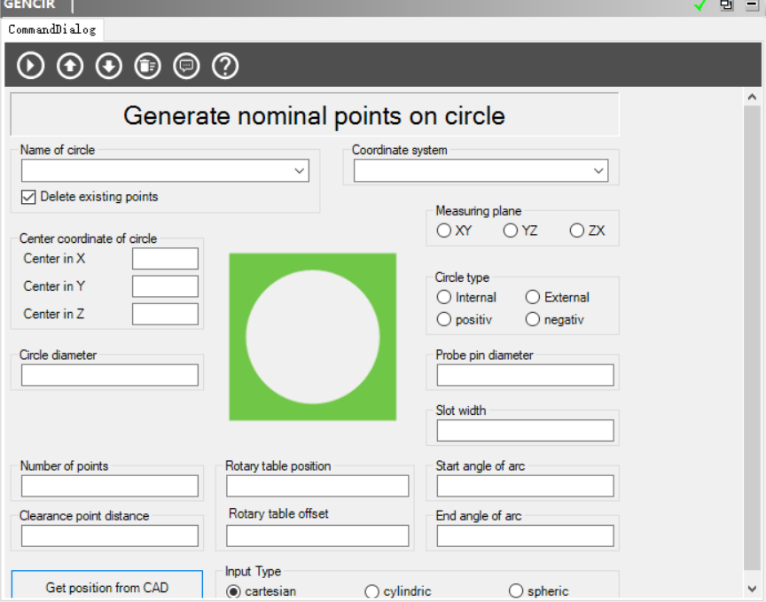Click the run command play icon
The height and width of the screenshot is (602, 766).
[31, 66]
